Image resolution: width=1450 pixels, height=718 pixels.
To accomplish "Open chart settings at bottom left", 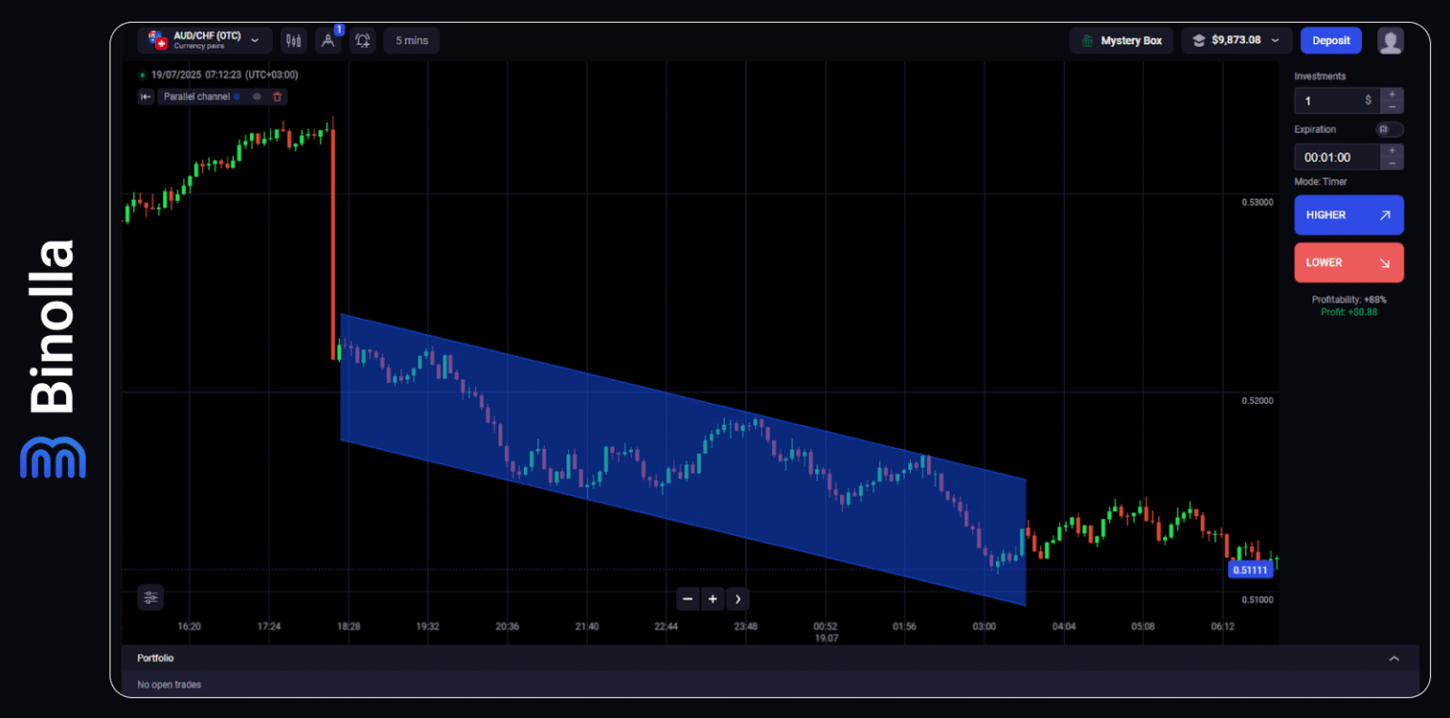I will (x=150, y=597).
